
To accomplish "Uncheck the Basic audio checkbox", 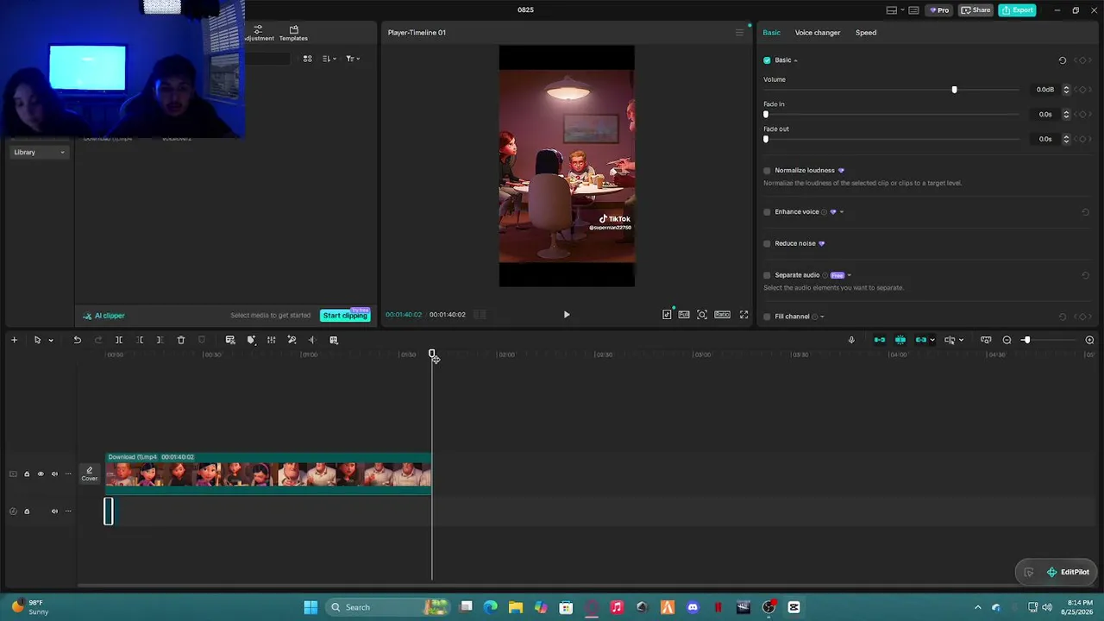I will [767, 60].
